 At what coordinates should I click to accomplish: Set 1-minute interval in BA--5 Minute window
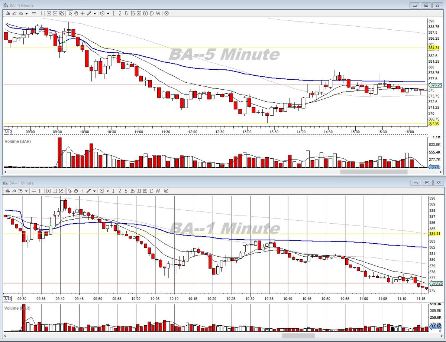pos(113,13)
